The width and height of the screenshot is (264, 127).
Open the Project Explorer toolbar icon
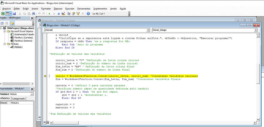(x=69, y=13)
